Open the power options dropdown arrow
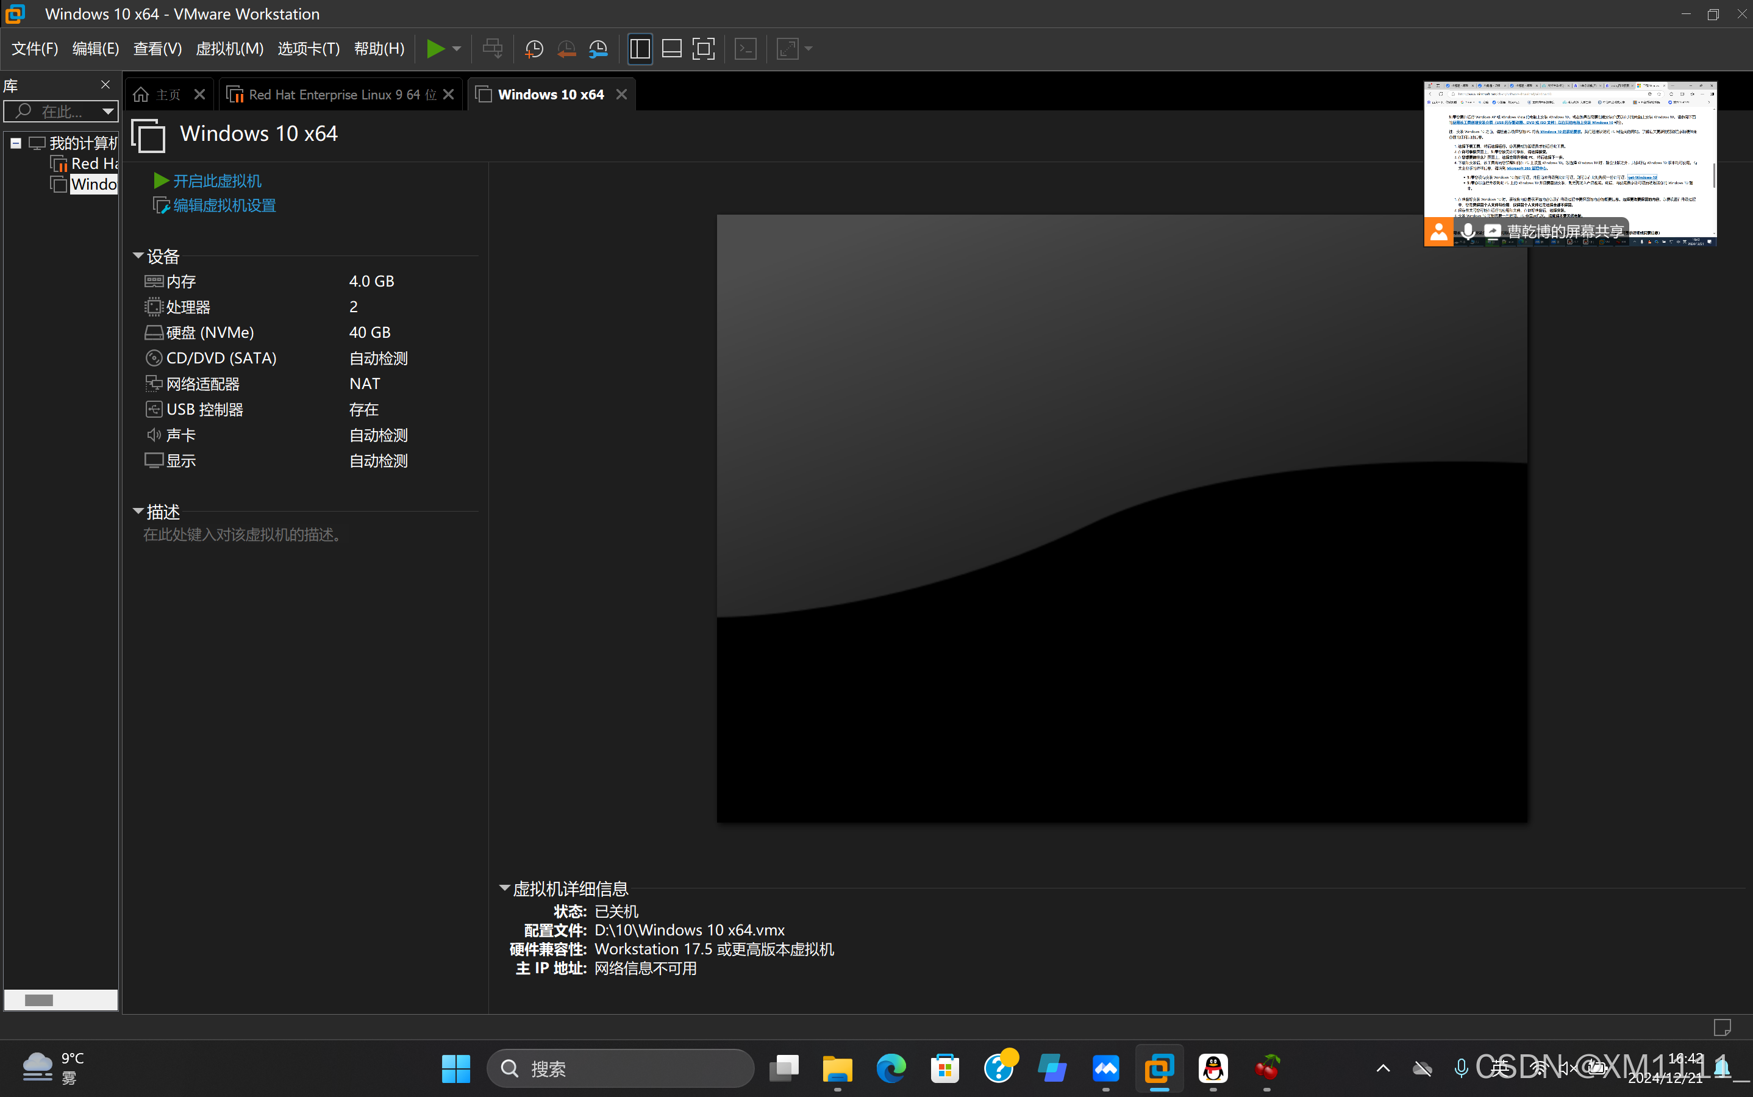The height and width of the screenshot is (1097, 1753). click(x=456, y=49)
